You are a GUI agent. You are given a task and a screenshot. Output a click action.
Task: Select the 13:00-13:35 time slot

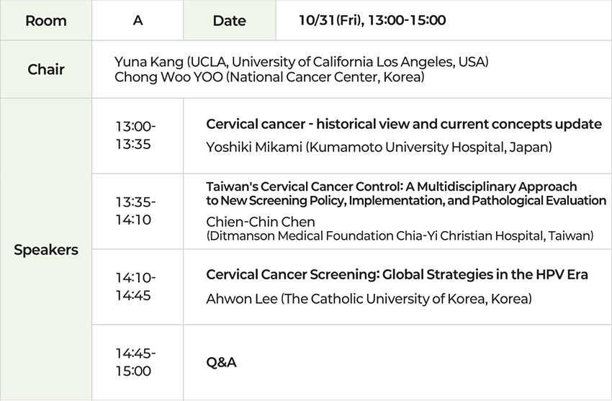click(136, 135)
